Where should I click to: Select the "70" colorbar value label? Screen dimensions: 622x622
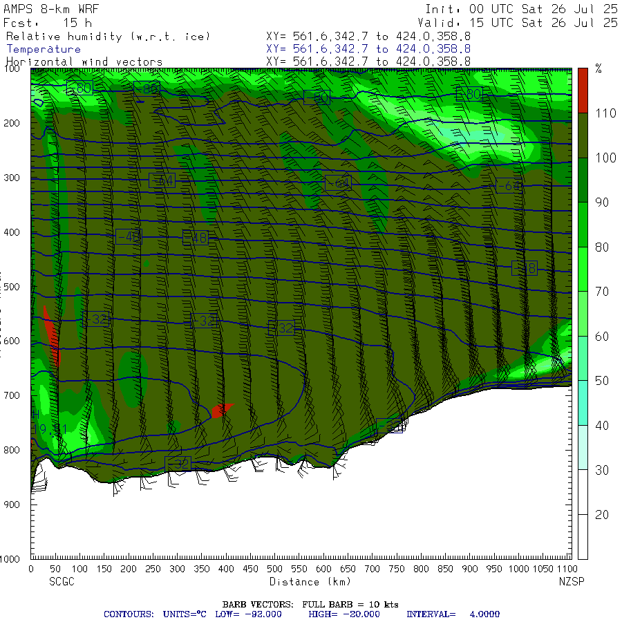click(x=602, y=292)
